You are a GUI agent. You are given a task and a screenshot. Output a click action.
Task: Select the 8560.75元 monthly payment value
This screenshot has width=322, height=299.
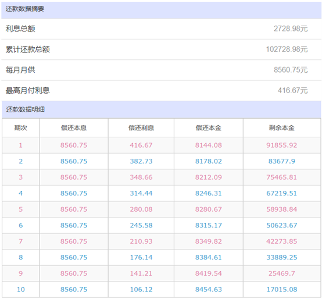pos(291,70)
